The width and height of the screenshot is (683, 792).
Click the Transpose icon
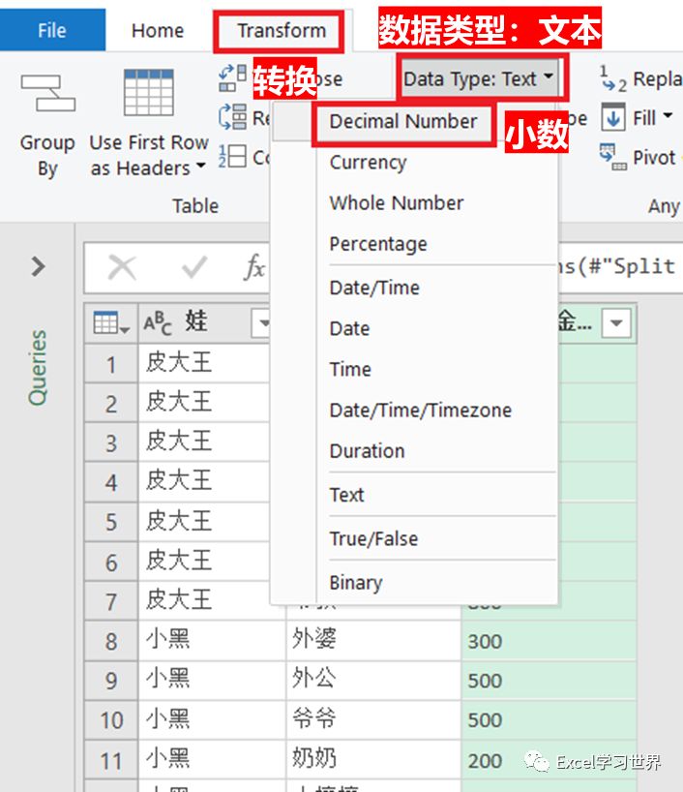(x=232, y=78)
